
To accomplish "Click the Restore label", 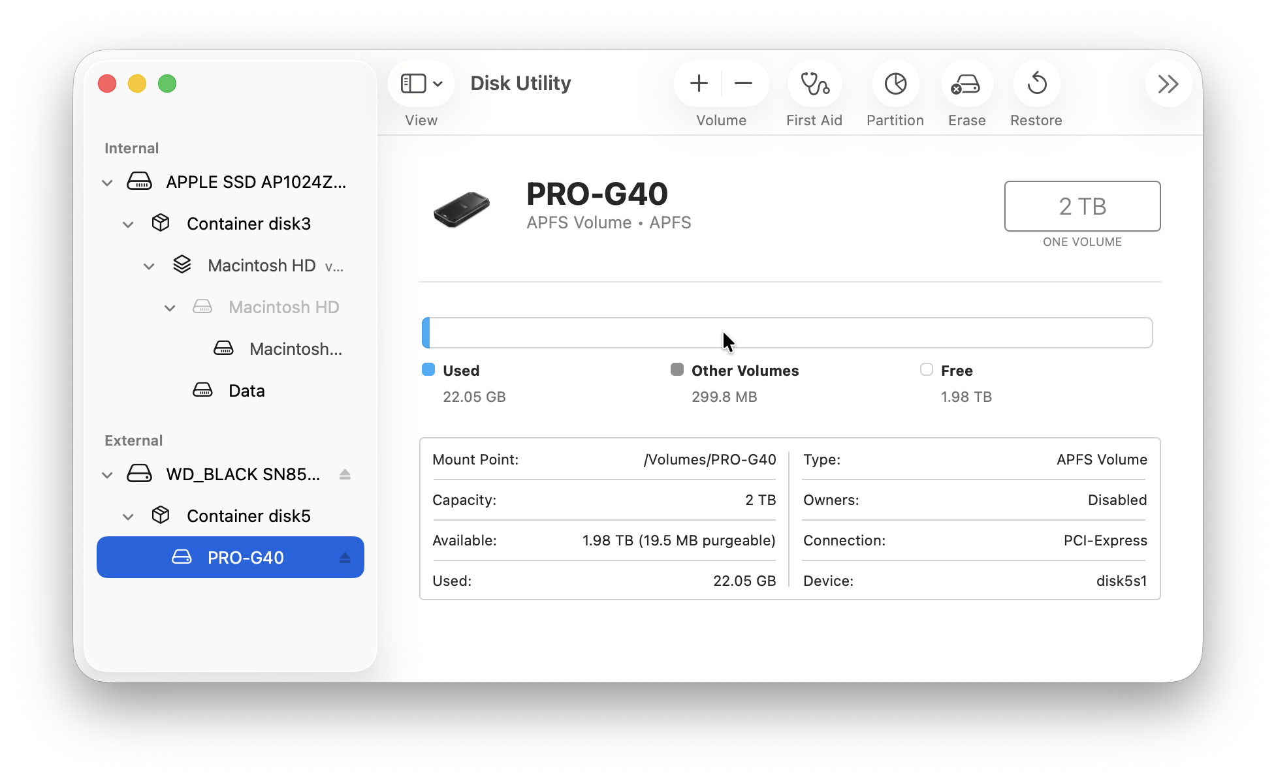I will [x=1036, y=121].
